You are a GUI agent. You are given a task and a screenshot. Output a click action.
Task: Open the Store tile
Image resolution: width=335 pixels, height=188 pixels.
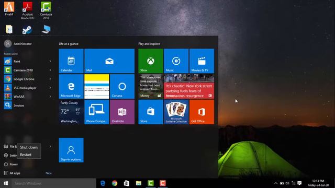click(x=151, y=112)
